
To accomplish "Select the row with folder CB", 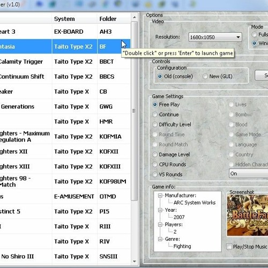I will [65, 92].
